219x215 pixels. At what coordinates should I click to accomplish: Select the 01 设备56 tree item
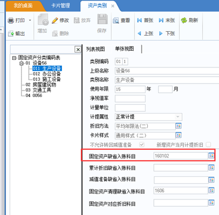pyautogui.click(x=36, y=63)
